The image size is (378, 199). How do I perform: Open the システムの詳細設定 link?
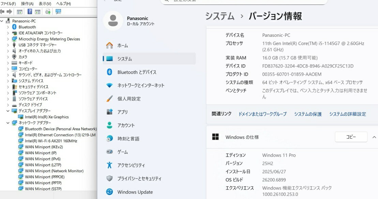coord(347,114)
